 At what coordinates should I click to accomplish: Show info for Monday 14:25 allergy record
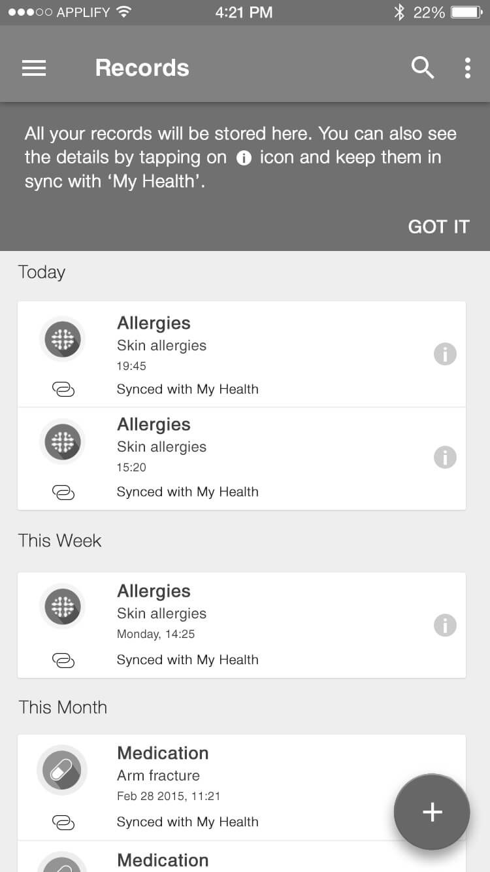pyautogui.click(x=445, y=626)
